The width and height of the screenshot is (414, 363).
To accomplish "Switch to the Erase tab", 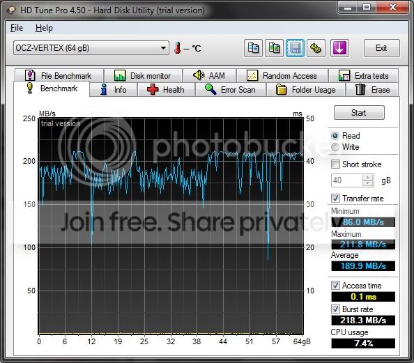I will pyautogui.click(x=372, y=90).
